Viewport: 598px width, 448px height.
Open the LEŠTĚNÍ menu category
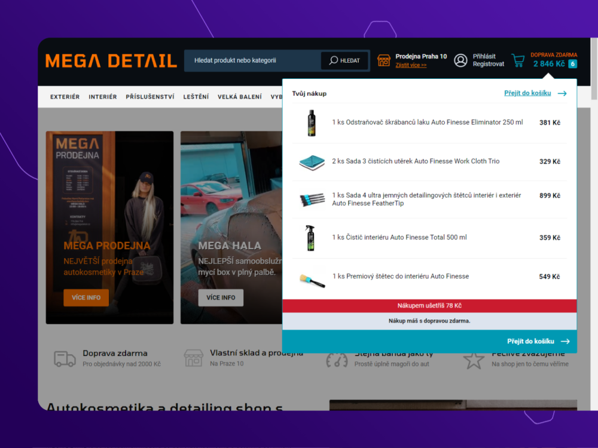pyautogui.click(x=196, y=97)
